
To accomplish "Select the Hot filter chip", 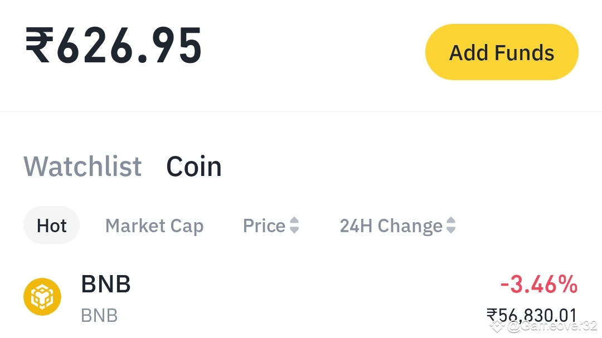I will [x=51, y=226].
